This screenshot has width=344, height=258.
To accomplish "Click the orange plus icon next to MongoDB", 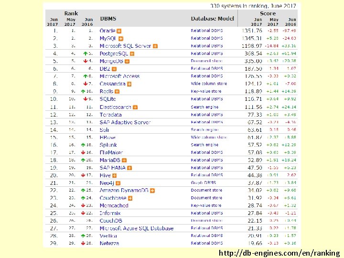I will pyautogui.click(x=127, y=62).
